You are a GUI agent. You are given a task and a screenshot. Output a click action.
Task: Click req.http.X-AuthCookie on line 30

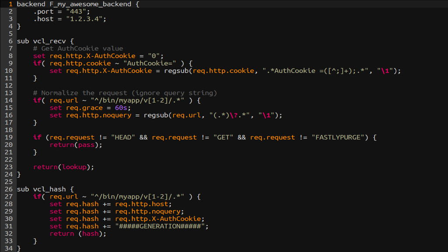click(x=158, y=219)
